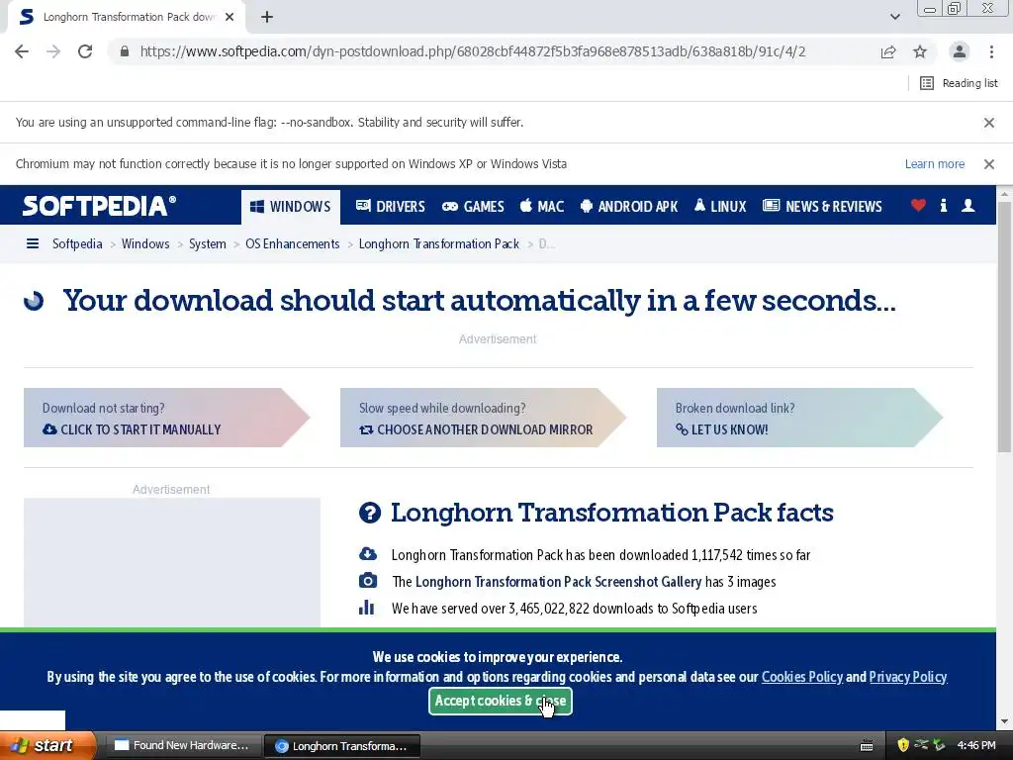Open OS Enhancements breadcrumb link
Screen dimensions: 1013x760
292,243
